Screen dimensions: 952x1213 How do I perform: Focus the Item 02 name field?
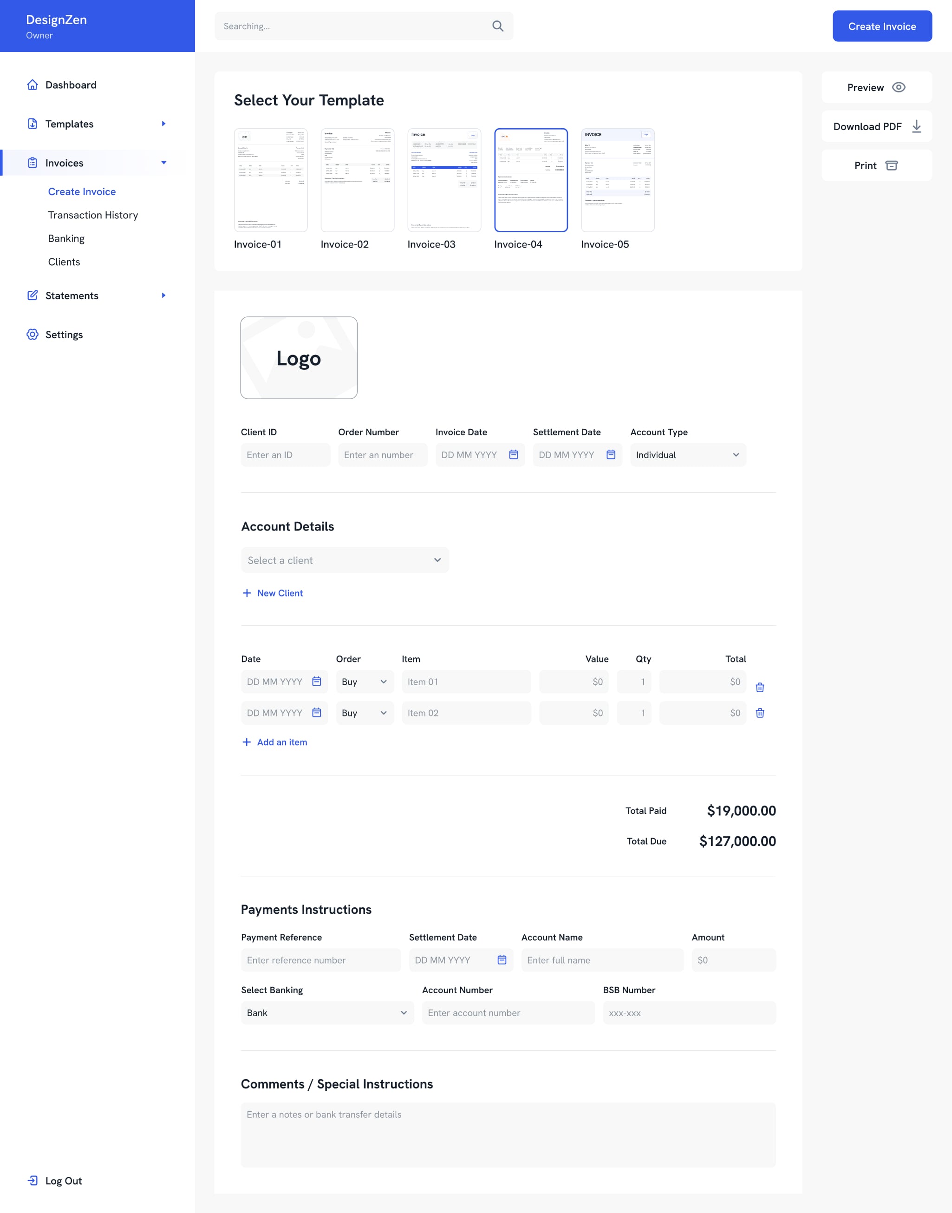[466, 713]
